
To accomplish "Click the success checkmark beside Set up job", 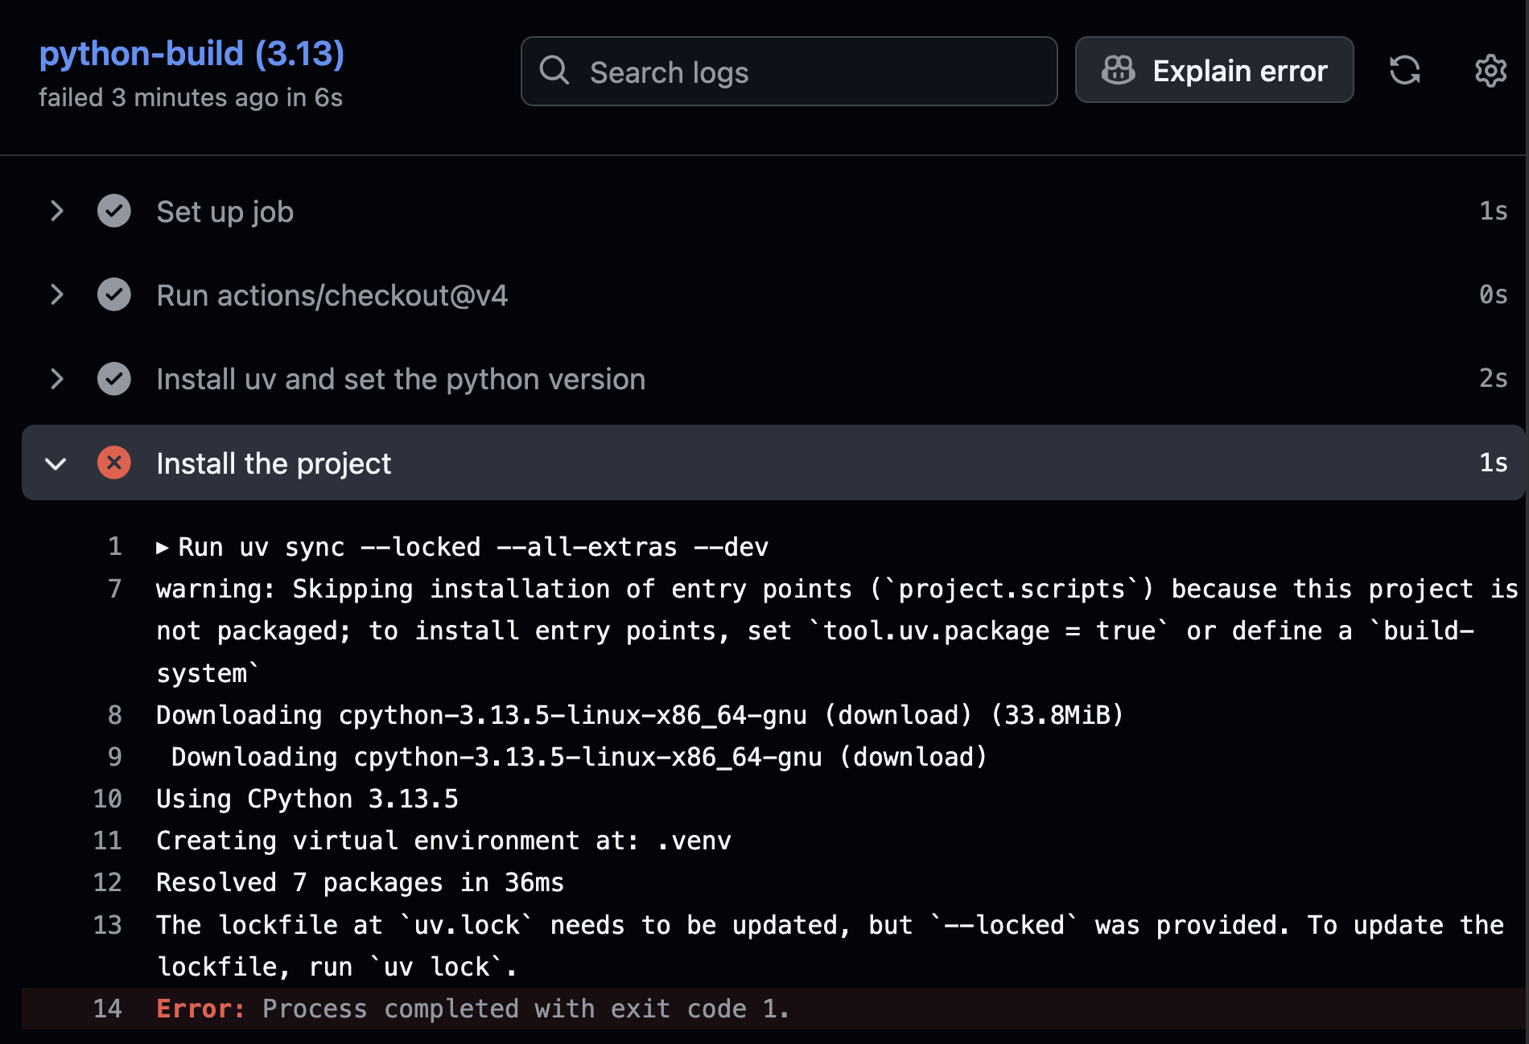I will tap(114, 211).
